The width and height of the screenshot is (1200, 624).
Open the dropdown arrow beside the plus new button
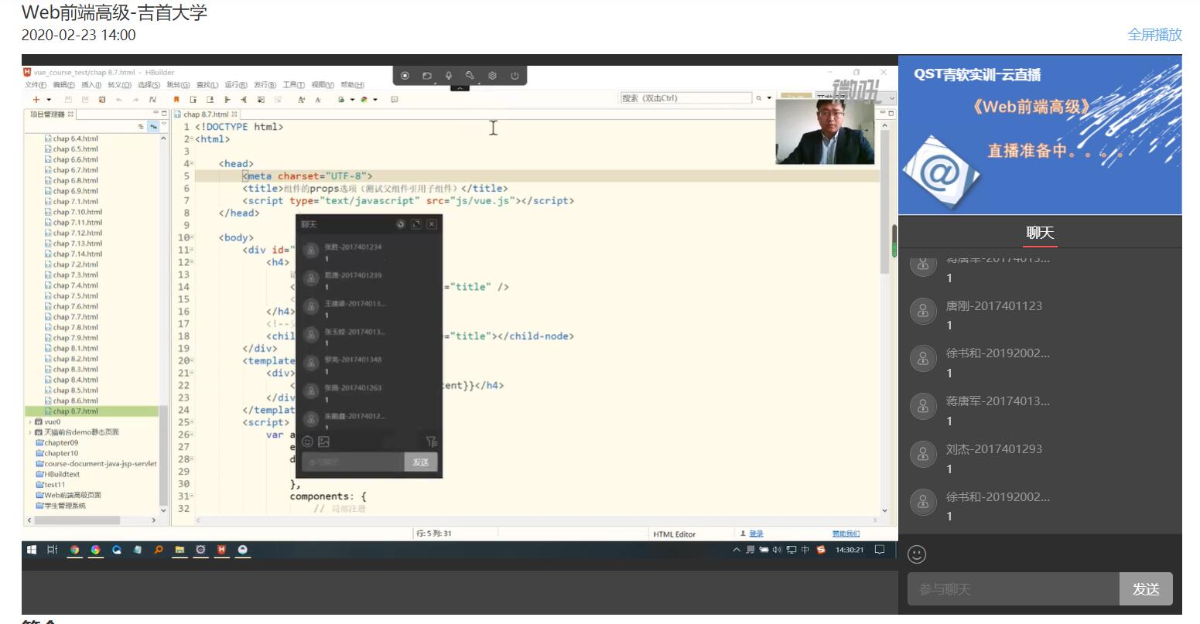(x=49, y=100)
